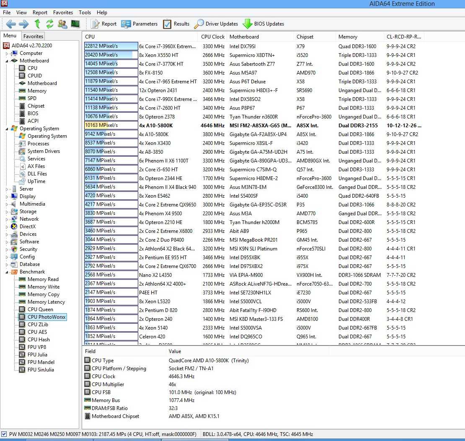Open the Help menu
Viewport: 465px width, 441px height.
pos(102,13)
